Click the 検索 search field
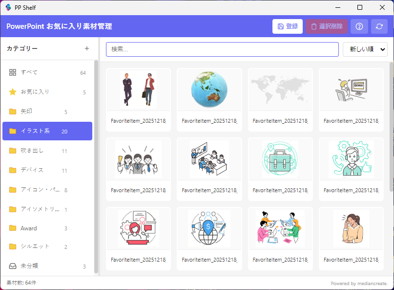 (x=222, y=49)
